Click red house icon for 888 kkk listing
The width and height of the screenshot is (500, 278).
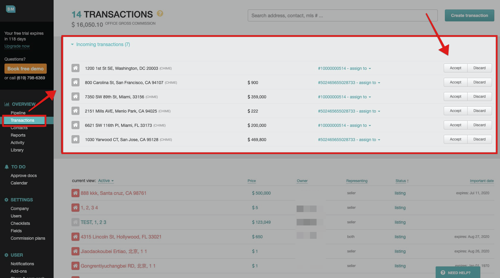click(x=75, y=193)
